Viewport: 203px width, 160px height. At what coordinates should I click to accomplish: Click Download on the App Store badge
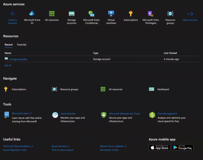click(x=160, y=147)
